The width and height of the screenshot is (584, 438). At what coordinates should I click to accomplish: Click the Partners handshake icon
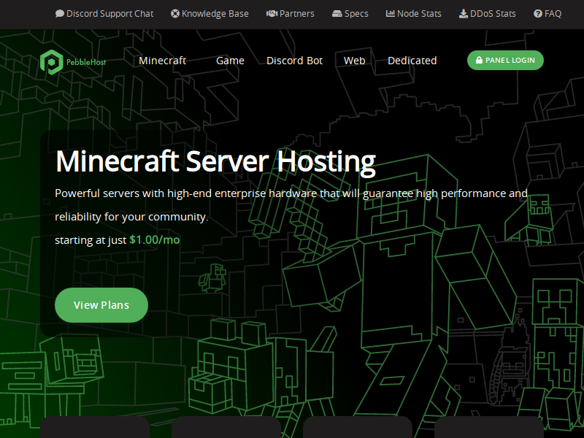point(272,14)
